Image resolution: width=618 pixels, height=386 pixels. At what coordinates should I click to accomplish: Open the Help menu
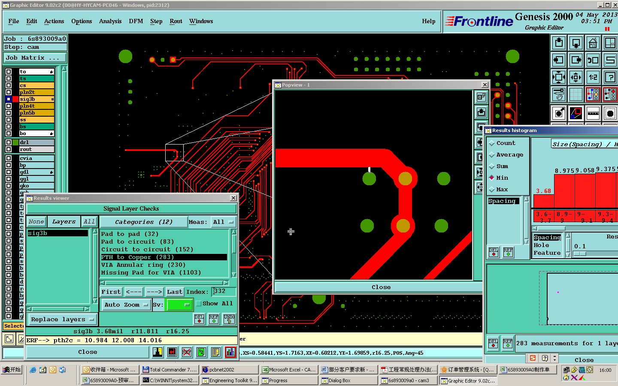coord(428,21)
